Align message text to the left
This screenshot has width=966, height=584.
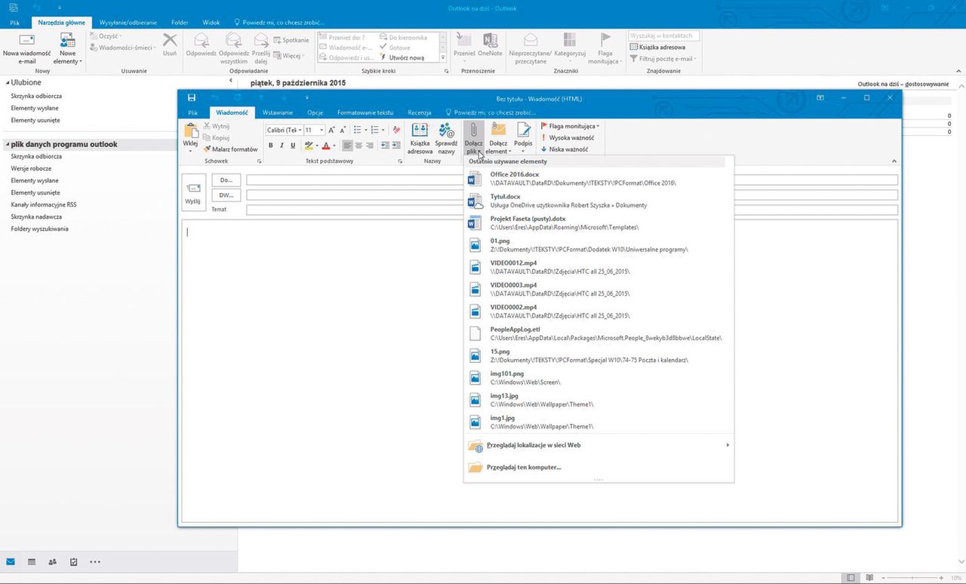coord(347,146)
